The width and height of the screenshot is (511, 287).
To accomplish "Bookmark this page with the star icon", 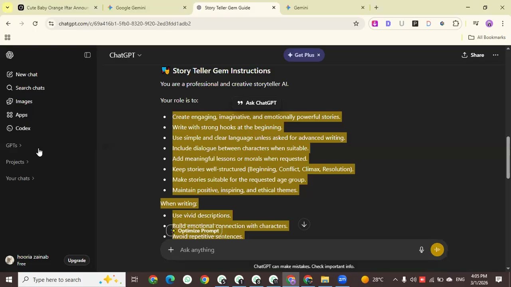I will click(356, 24).
